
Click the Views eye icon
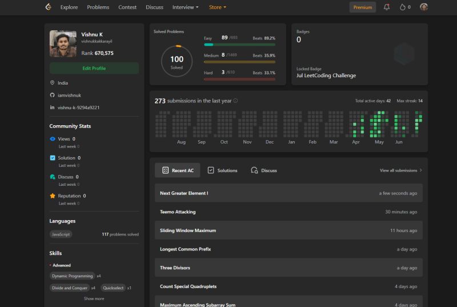pos(53,139)
